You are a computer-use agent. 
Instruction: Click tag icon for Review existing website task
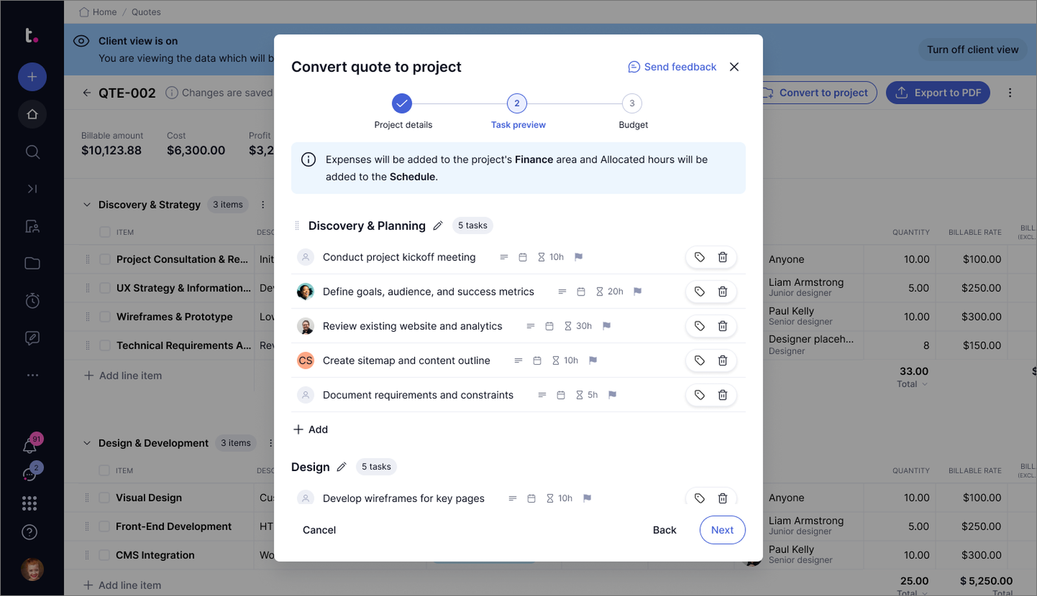[699, 326]
